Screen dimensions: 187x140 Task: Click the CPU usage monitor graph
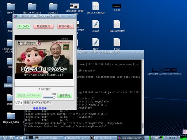[x=183, y=138]
